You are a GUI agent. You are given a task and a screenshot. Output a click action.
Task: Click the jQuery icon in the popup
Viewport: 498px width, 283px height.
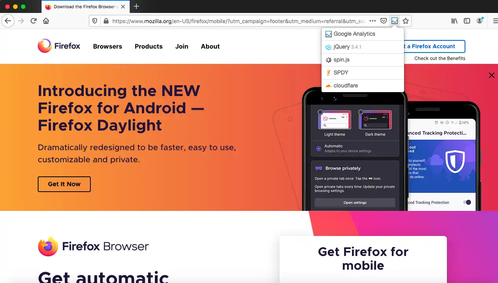[328, 47]
